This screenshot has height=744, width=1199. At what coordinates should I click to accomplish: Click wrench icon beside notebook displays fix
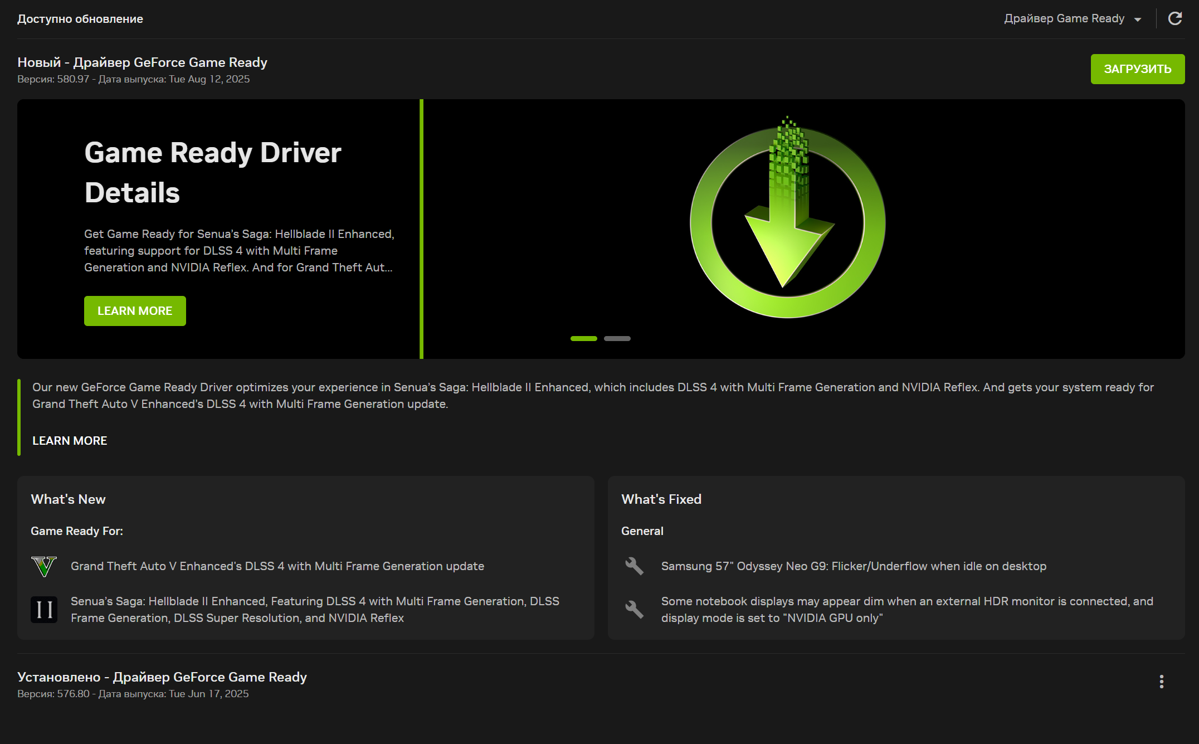tap(634, 609)
